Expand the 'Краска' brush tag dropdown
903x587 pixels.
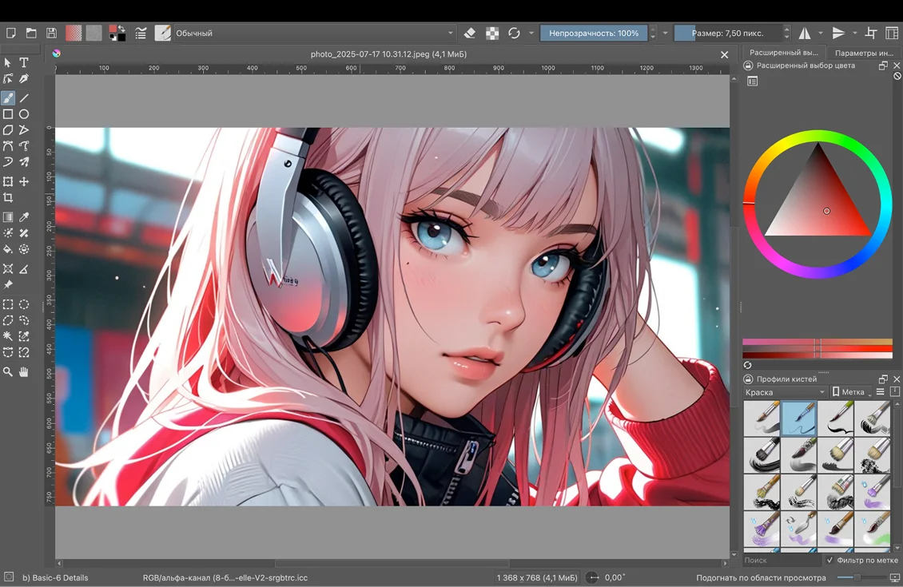tap(785, 392)
